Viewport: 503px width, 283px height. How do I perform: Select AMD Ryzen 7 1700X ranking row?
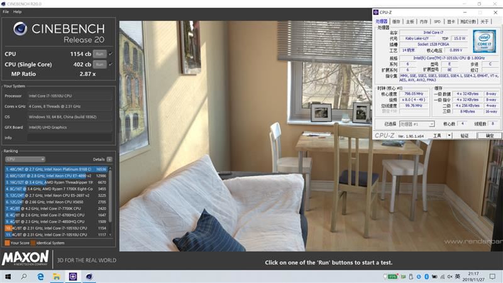coord(56,189)
